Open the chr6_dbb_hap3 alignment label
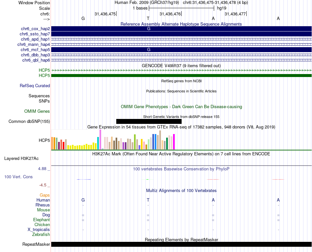Image resolution: width=312 pixels, height=252 pixels. point(35,55)
